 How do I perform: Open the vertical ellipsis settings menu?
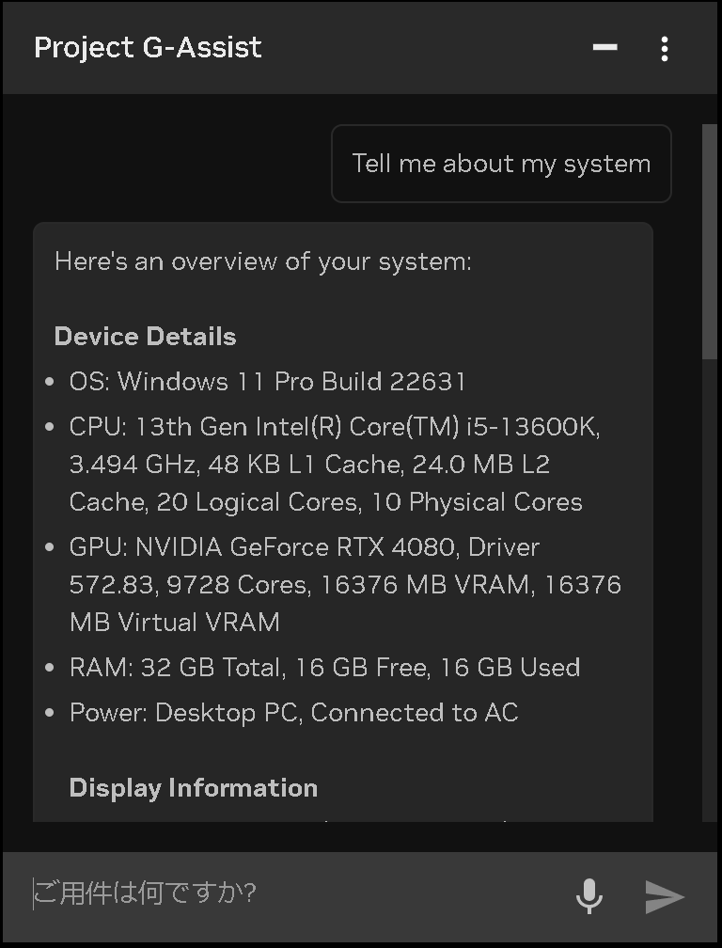click(x=666, y=48)
